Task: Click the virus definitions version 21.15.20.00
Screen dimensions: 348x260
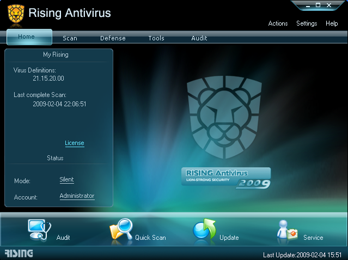Action: pos(48,78)
